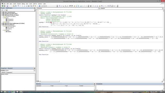Click the Excel icon on the taskbar
Screen dimensions: 165x93
[13, 92]
